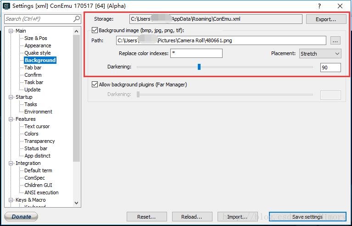Select the Keys & Macro category
Image resolution: width=352 pixels, height=226 pixels.
coord(31,200)
